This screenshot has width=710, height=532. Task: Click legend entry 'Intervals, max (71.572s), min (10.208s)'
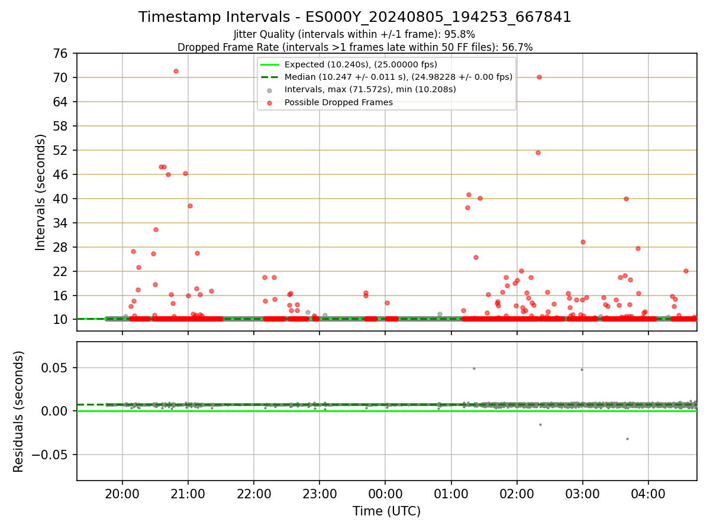tap(370, 90)
